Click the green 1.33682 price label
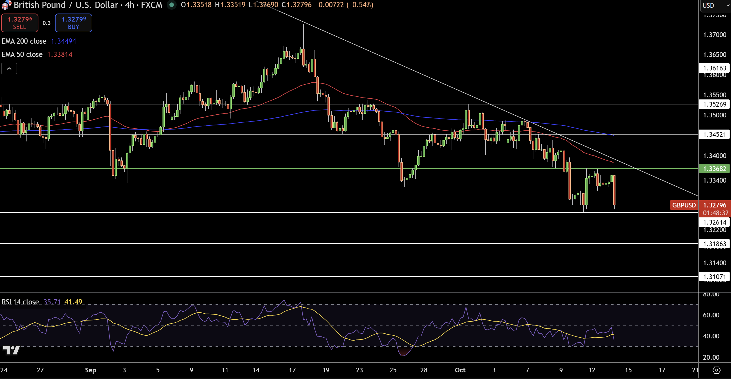This screenshot has width=731, height=379. point(714,169)
